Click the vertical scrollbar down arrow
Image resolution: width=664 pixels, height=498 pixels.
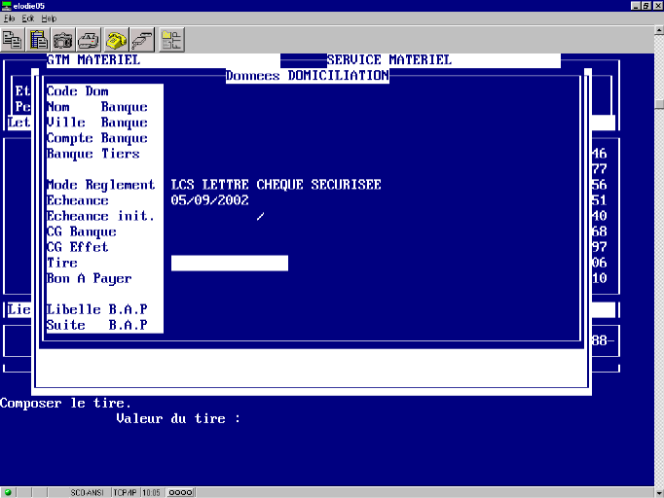click(659, 493)
